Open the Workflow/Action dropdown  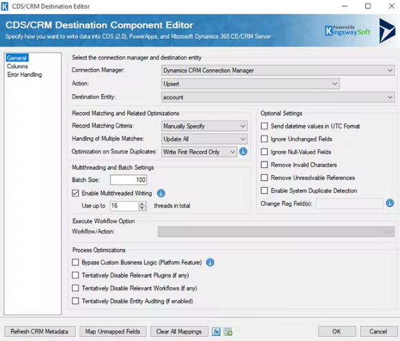click(276, 232)
